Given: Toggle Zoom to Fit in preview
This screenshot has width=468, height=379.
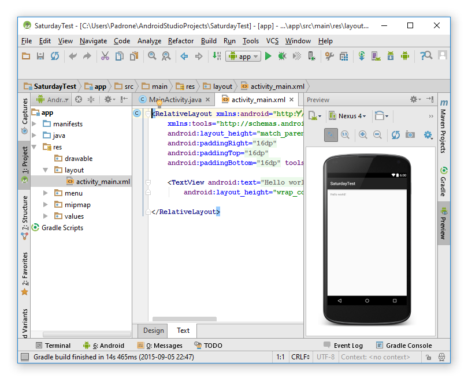Looking at the screenshot, I should [330, 135].
